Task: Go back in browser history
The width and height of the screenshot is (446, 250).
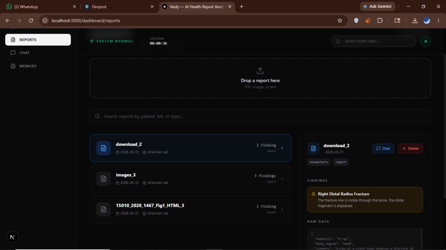Action: 8,20
